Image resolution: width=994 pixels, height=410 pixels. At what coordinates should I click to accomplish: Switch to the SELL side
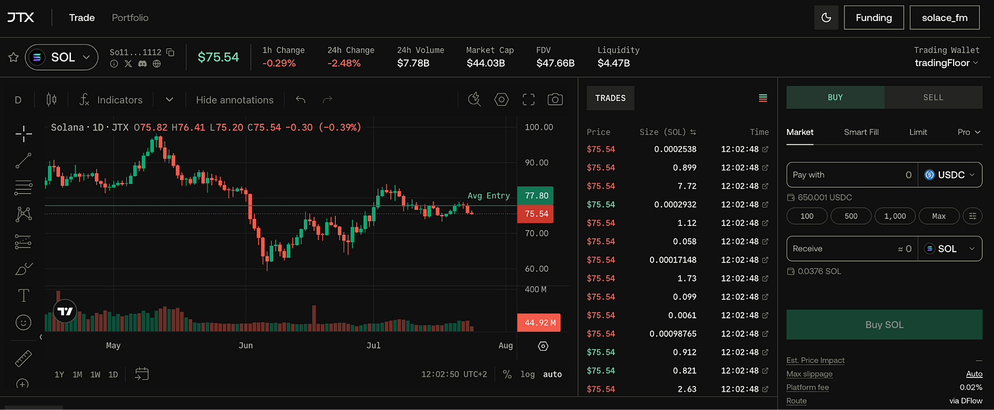[933, 98]
